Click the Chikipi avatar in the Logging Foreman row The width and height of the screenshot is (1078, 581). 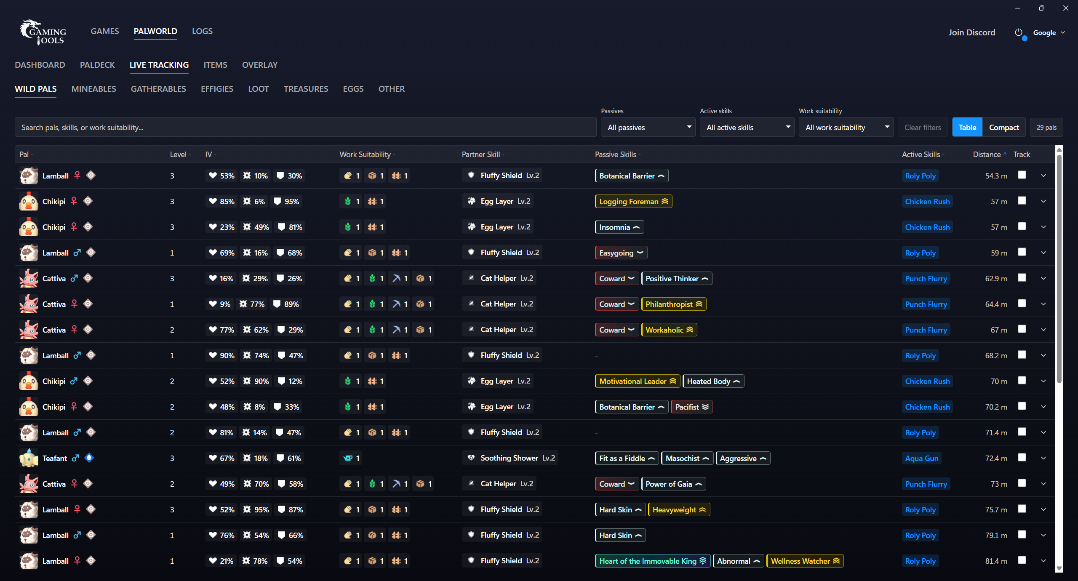point(29,201)
